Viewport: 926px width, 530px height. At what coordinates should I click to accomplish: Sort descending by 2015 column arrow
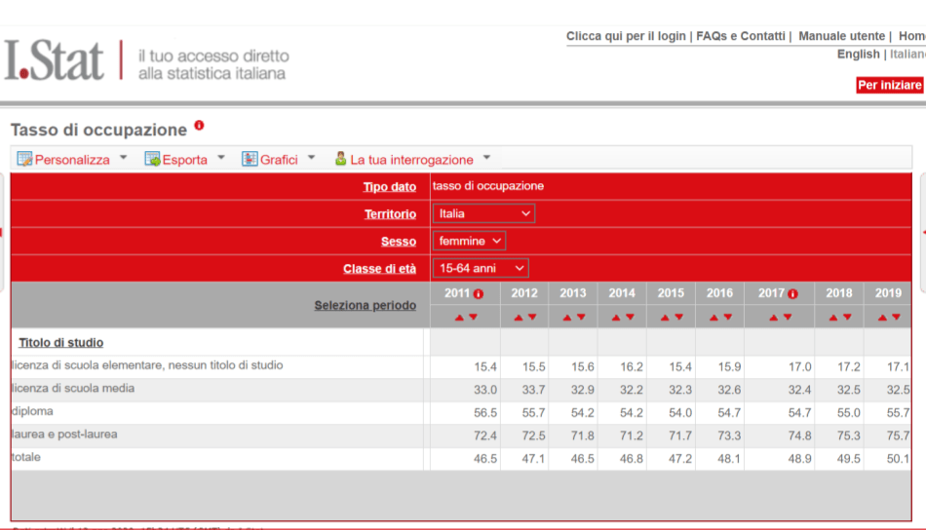678,317
